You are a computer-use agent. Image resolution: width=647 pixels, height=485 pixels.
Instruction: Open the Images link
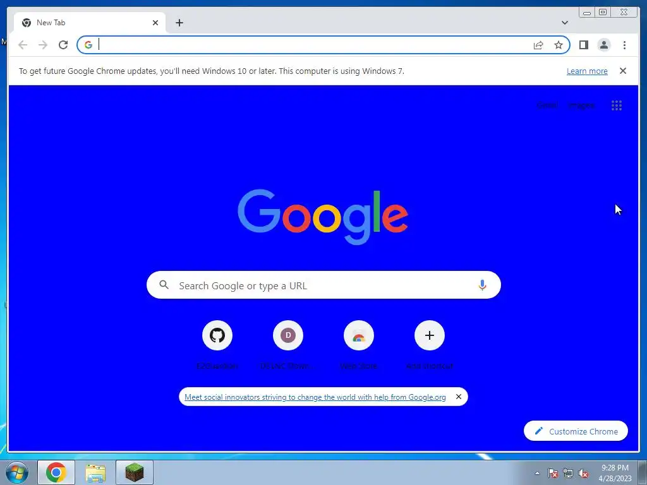point(581,105)
